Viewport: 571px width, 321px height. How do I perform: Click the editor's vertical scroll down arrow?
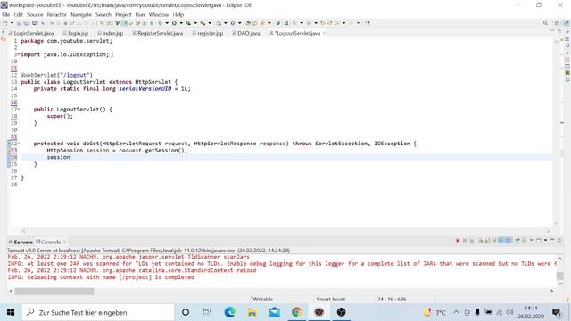[556, 223]
